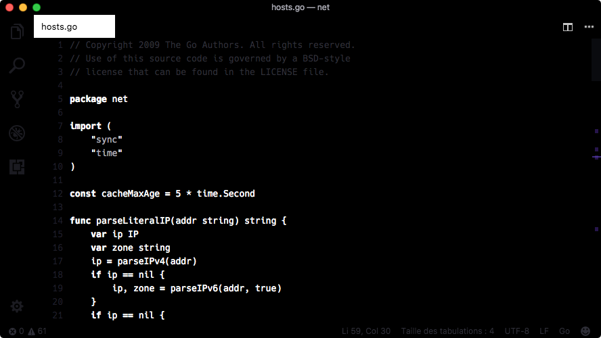The height and width of the screenshot is (338, 601).
Task: Change the UTF-8 encoding selector
Action: tap(516, 331)
